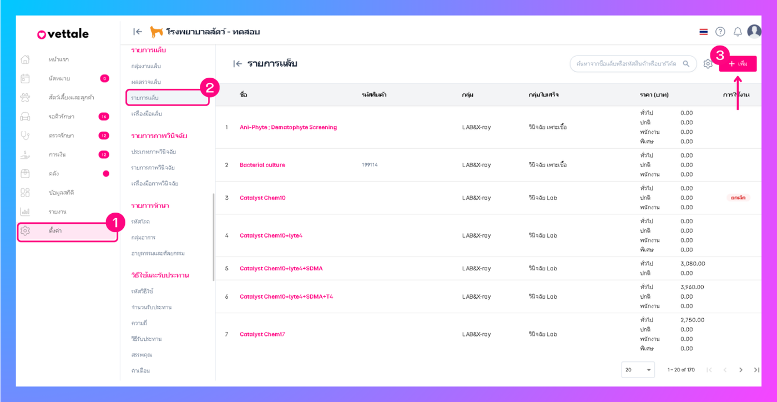The width and height of the screenshot is (777, 402).
Task: Open the Bacterial culture lab item link
Action: 263,165
